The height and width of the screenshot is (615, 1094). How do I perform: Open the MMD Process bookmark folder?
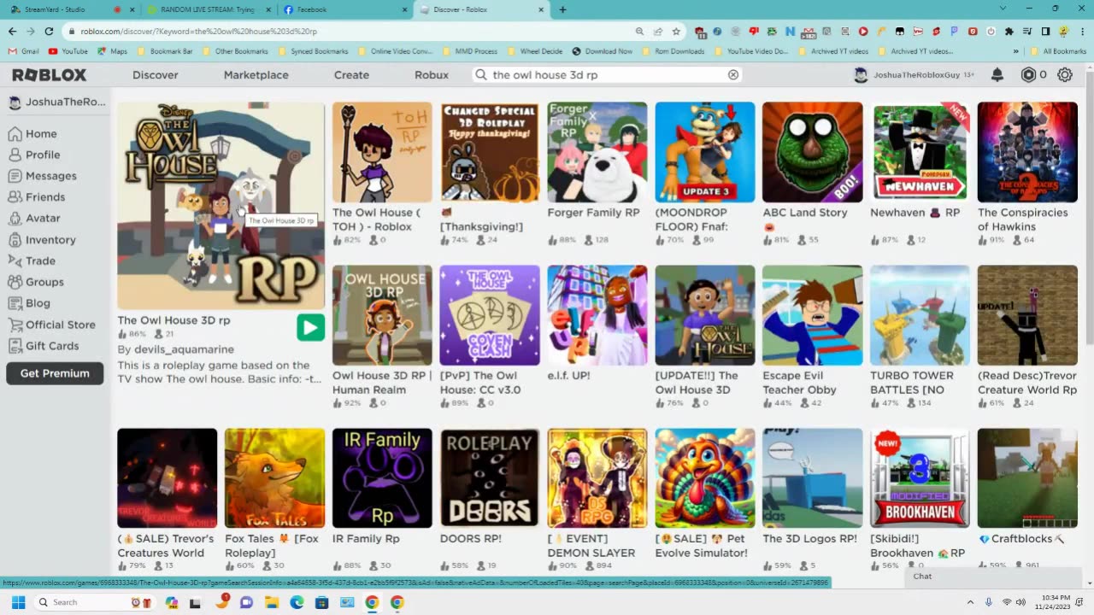pyautogui.click(x=469, y=51)
